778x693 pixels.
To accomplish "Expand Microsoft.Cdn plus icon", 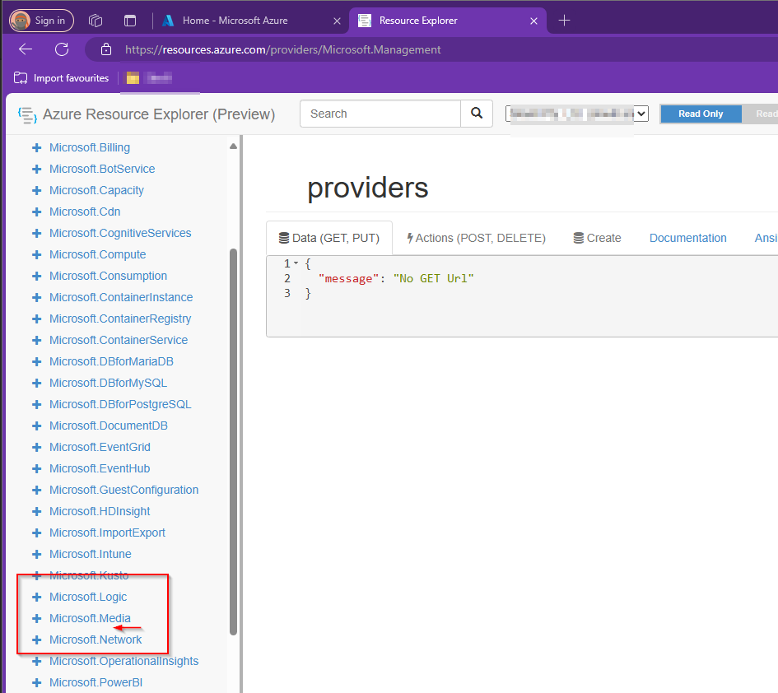I will (x=37, y=212).
